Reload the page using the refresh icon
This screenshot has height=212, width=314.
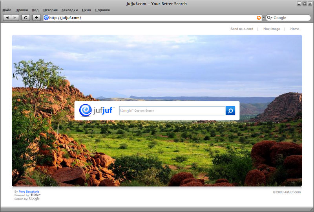pyautogui.click(x=26, y=18)
